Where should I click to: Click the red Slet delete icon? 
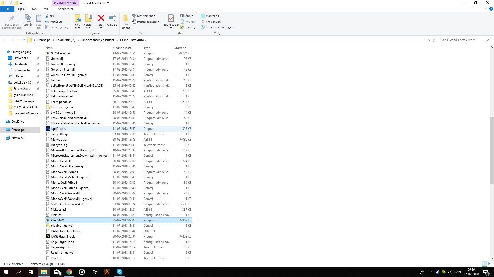[x=101, y=18]
